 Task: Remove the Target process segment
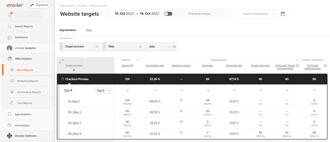pos(97,47)
